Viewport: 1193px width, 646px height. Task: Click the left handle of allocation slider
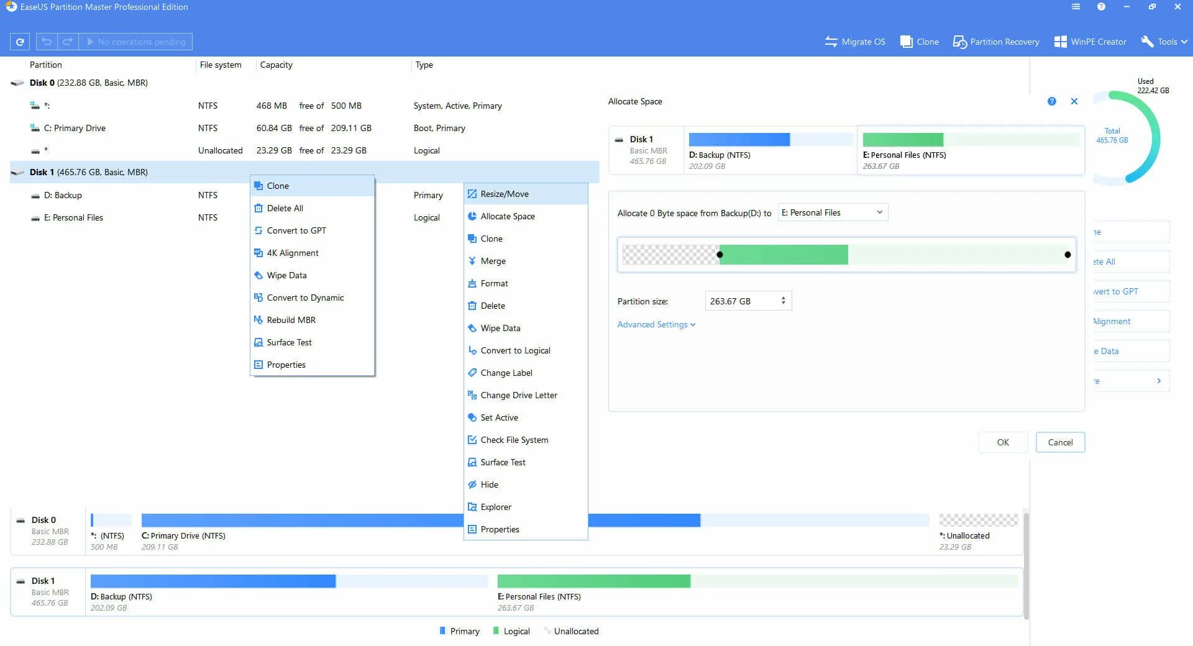[x=720, y=255]
